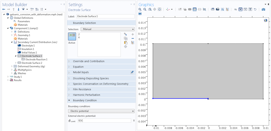271x131 pixels.
Task: Click the Print icon in Graphics panel
Action: click(x=140, y=13)
